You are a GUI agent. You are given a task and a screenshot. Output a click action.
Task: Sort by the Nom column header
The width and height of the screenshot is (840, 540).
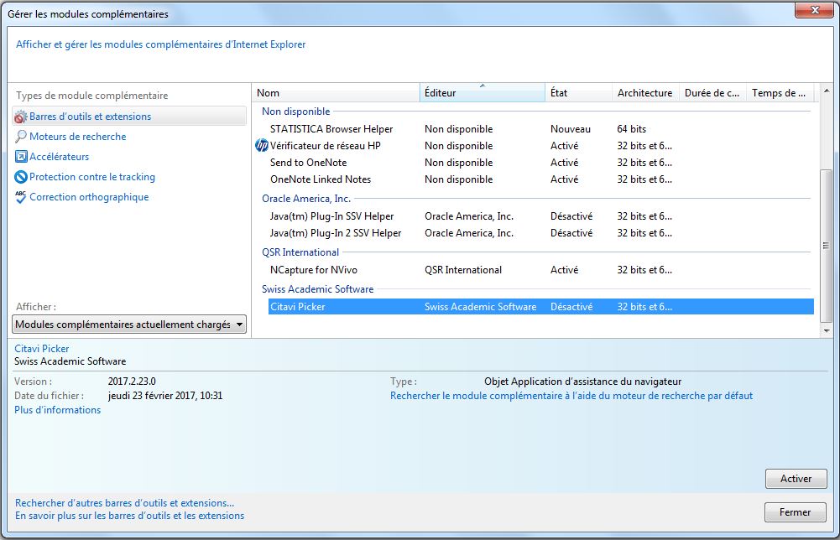(x=336, y=92)
